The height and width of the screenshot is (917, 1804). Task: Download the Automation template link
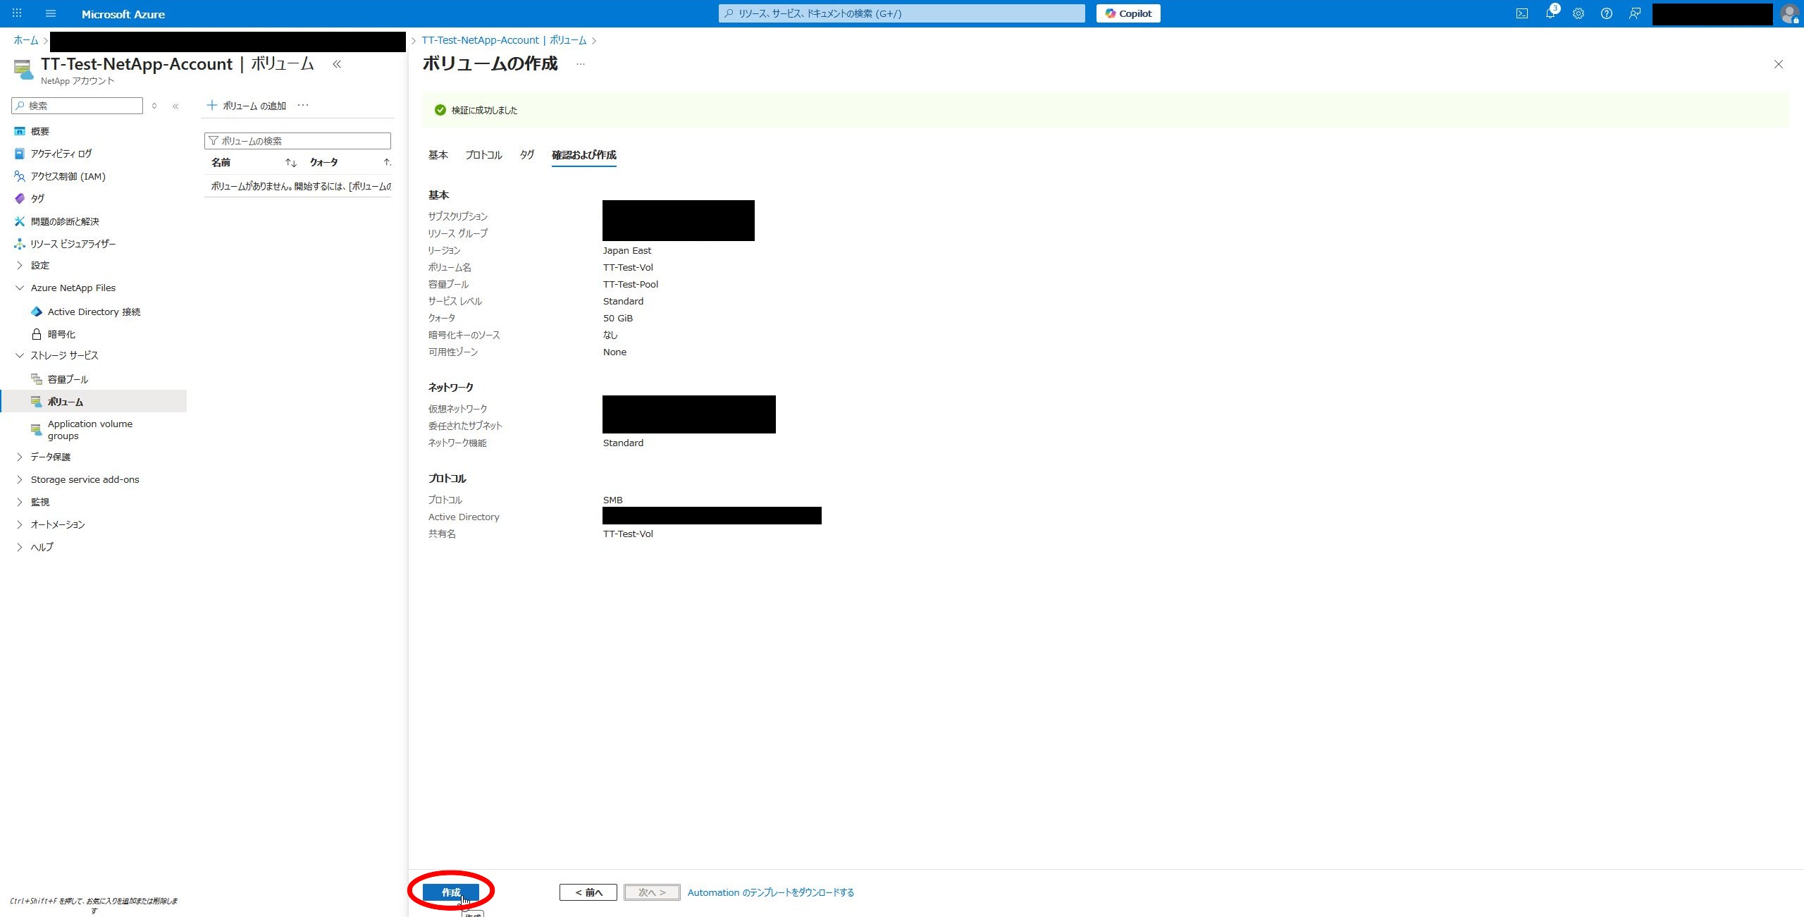click(x=770, y=892)
